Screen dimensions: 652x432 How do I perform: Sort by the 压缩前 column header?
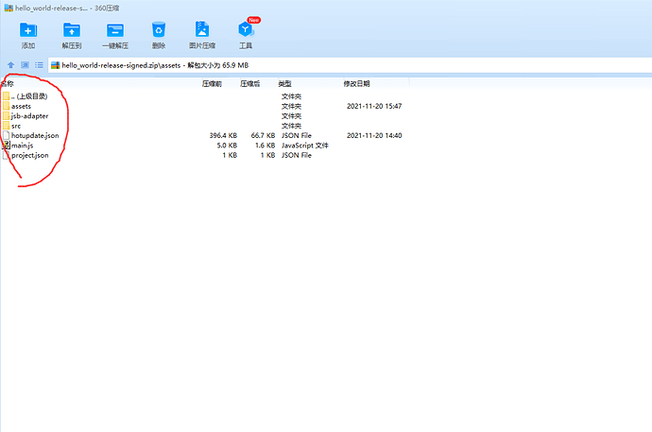coord(212,83)
